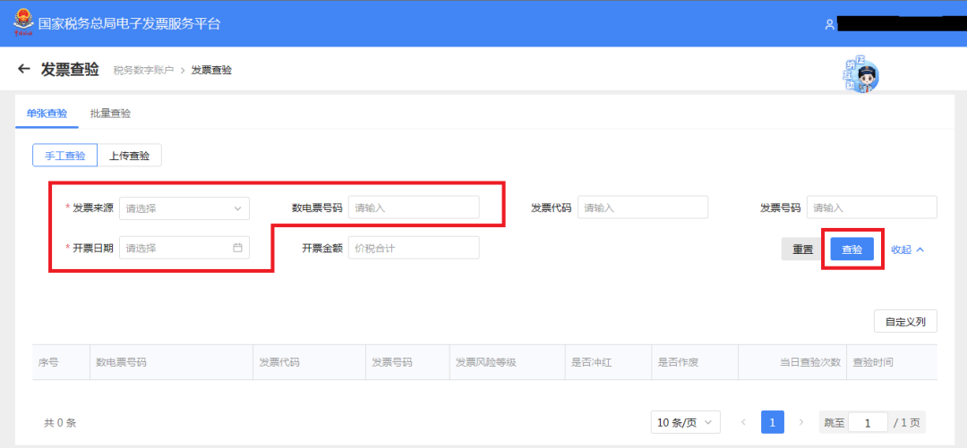Open the 发票来源 dropdown

(x=184, y=208)
